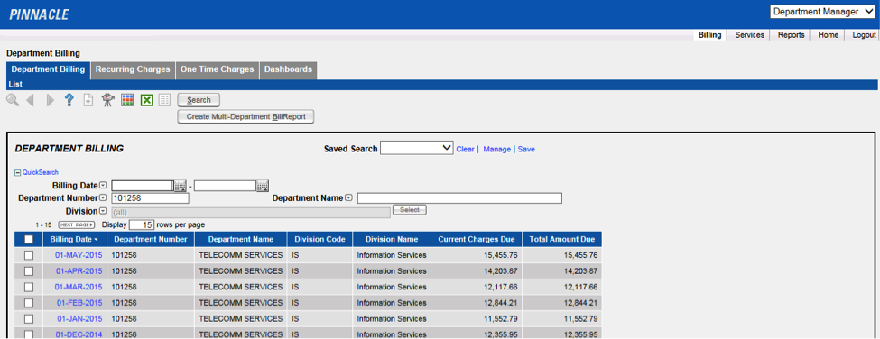Click the Division Select button
Image resolution: width=880 pixels, height=339 pixels.
(x=410, y=209)
